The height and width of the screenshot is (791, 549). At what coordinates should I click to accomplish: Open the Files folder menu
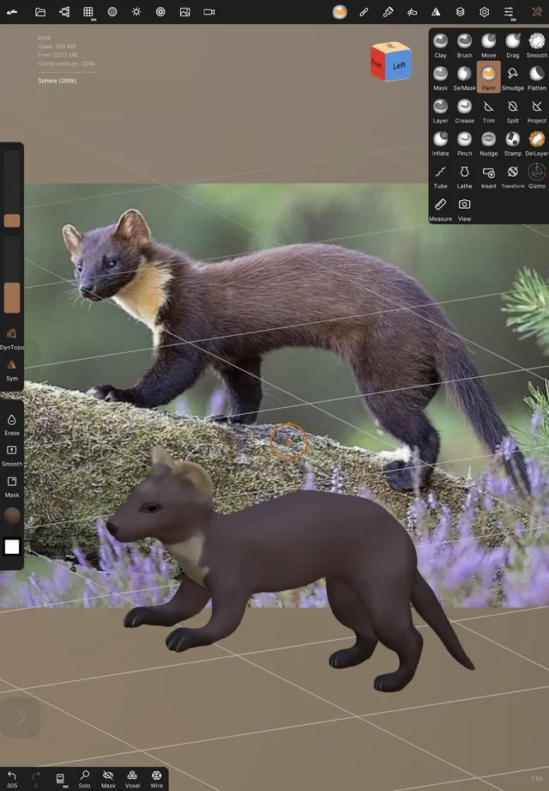point(40,12)
